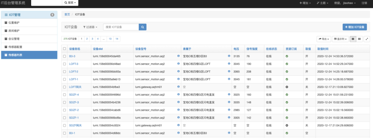
Task: Go to page 13 in pagination
Action: pos(110,39)
